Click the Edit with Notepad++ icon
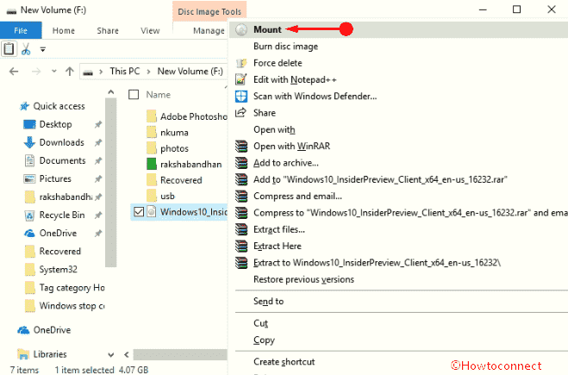568x375 pixels. point(241,79)
